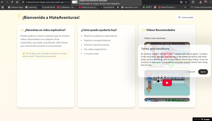Open the downloads icon

click(200, 2)
